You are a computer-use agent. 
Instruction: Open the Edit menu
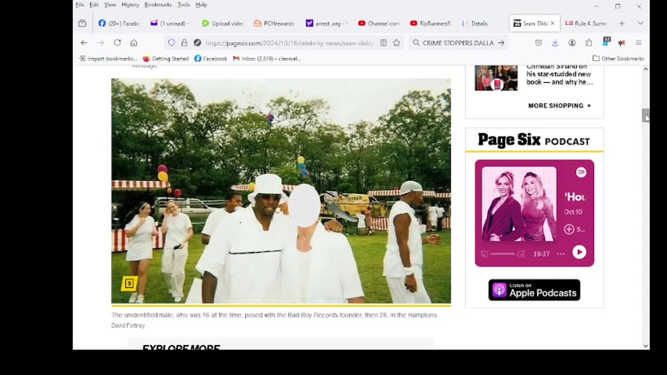tap(94, 5)
